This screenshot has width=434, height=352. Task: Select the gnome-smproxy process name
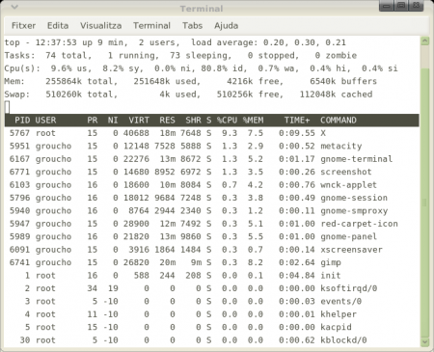point(354,211)
